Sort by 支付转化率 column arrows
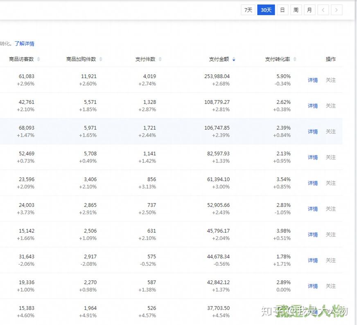 [295, 59]
